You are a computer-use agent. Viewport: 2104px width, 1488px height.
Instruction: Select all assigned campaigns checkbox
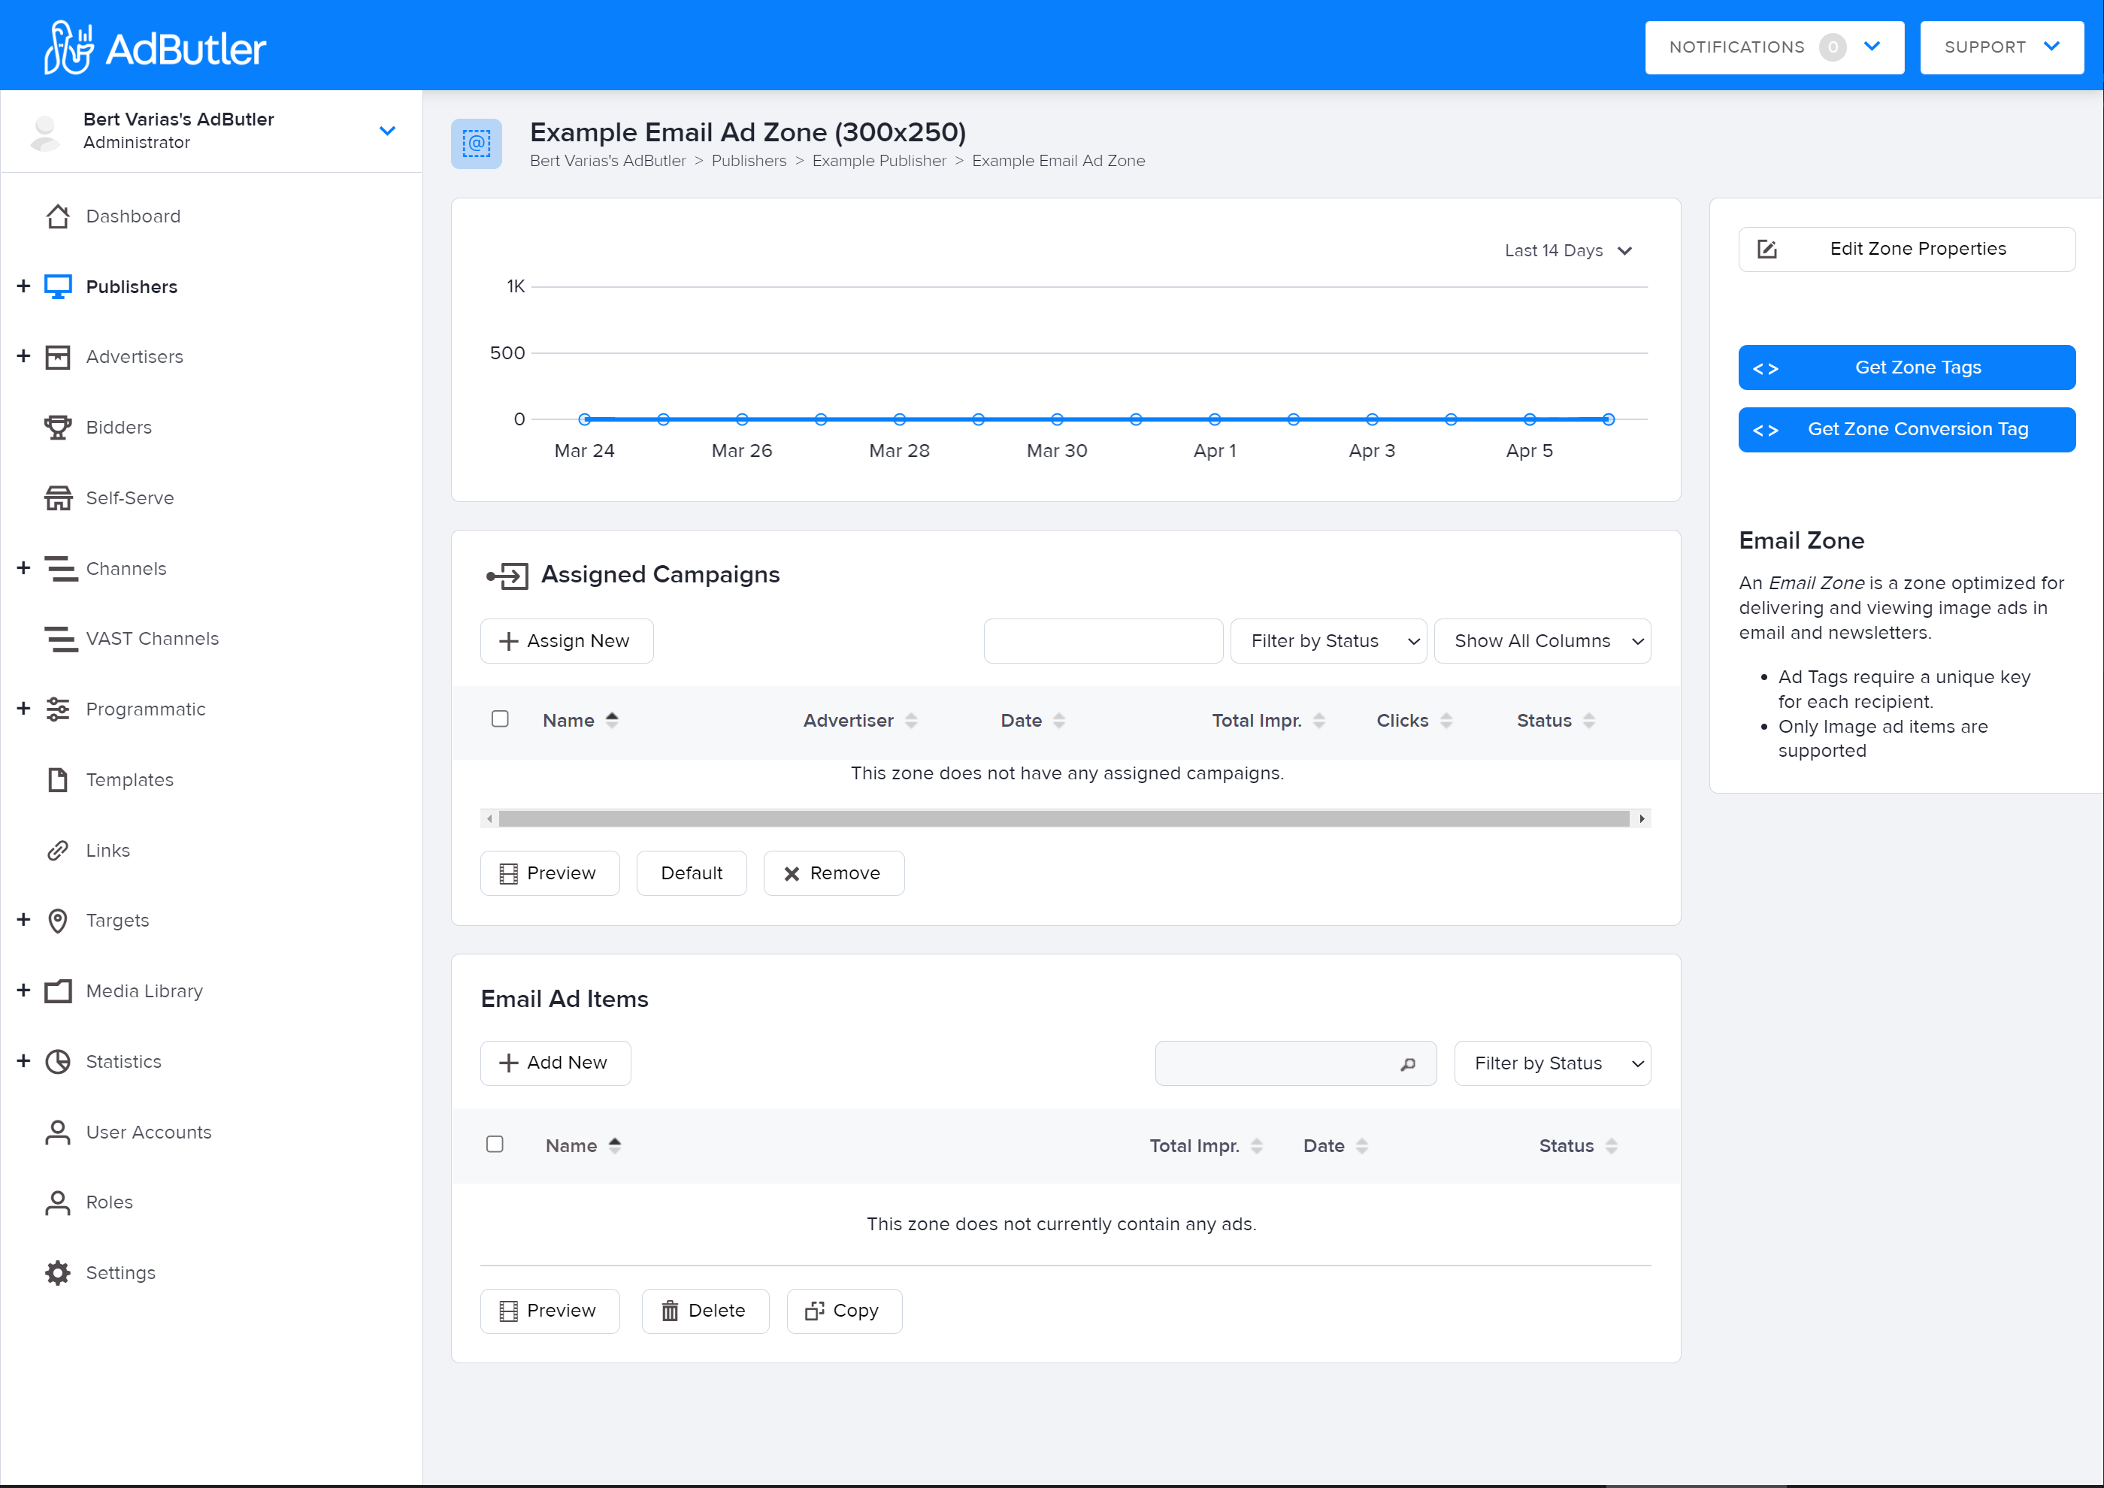[x=499, y=719]
